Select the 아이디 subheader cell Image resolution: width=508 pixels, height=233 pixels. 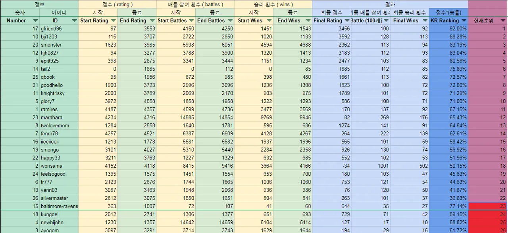pos(59,13)
